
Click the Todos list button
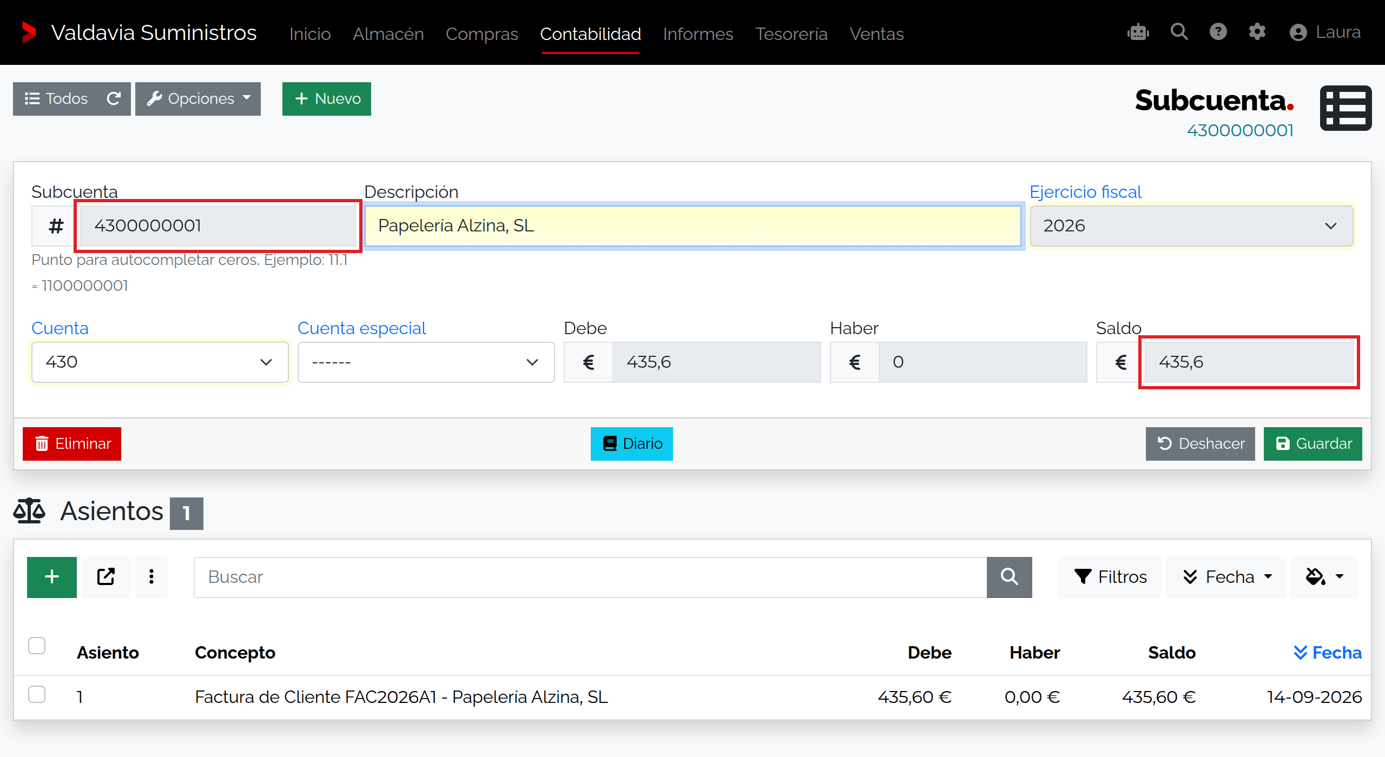pos(56,99)
